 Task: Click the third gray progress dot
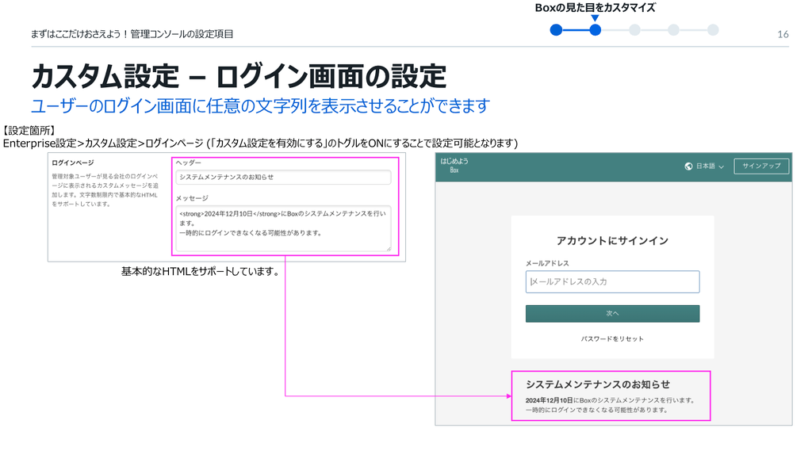tap(634, 30)
